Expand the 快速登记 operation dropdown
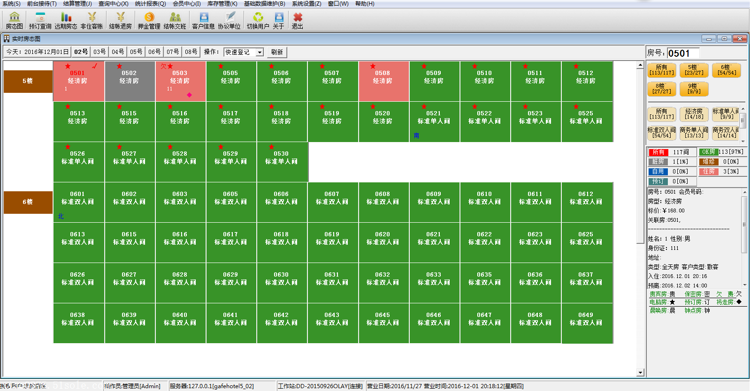The height and width of the screenshot is (391, 750). 260,53
